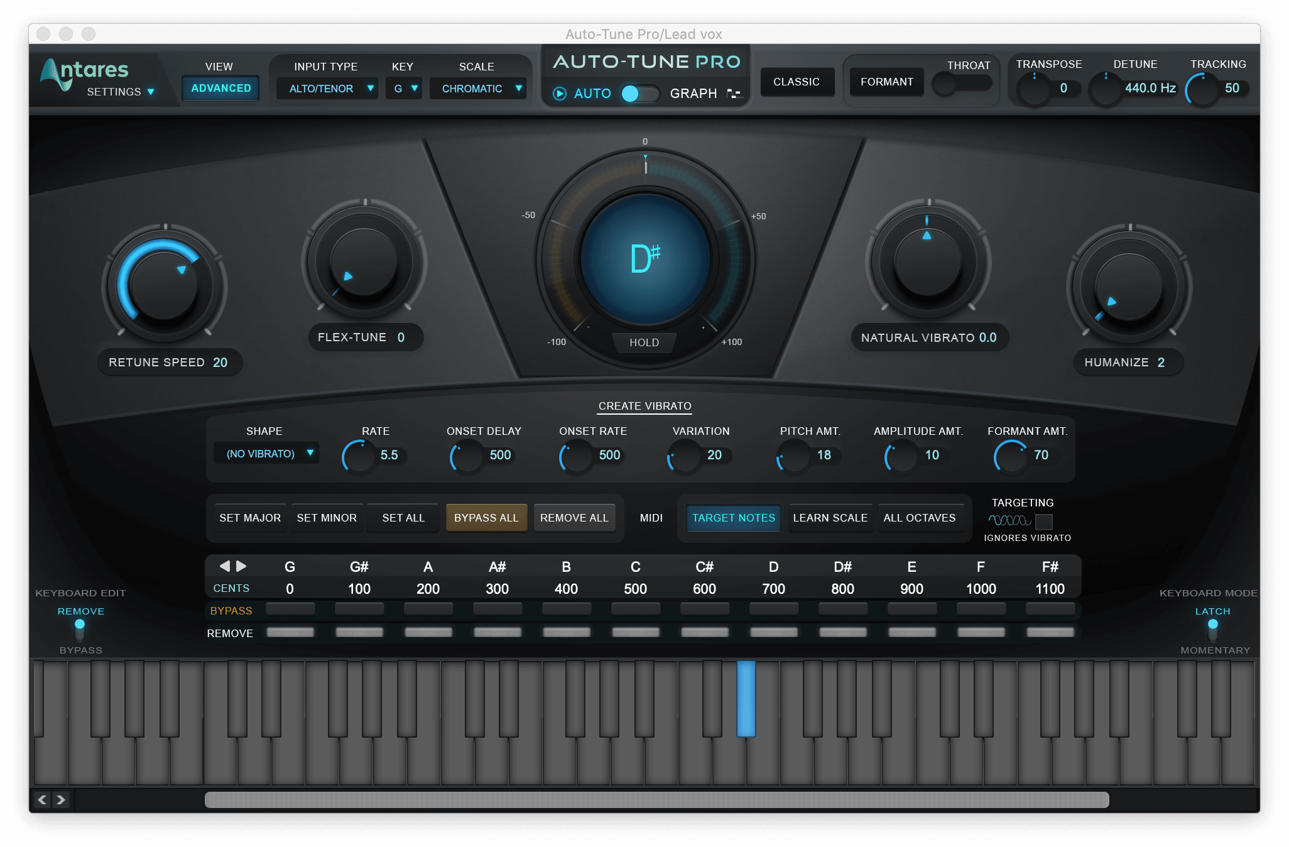Click the Detune knob
The image size is (1289, 847).
1106,89
